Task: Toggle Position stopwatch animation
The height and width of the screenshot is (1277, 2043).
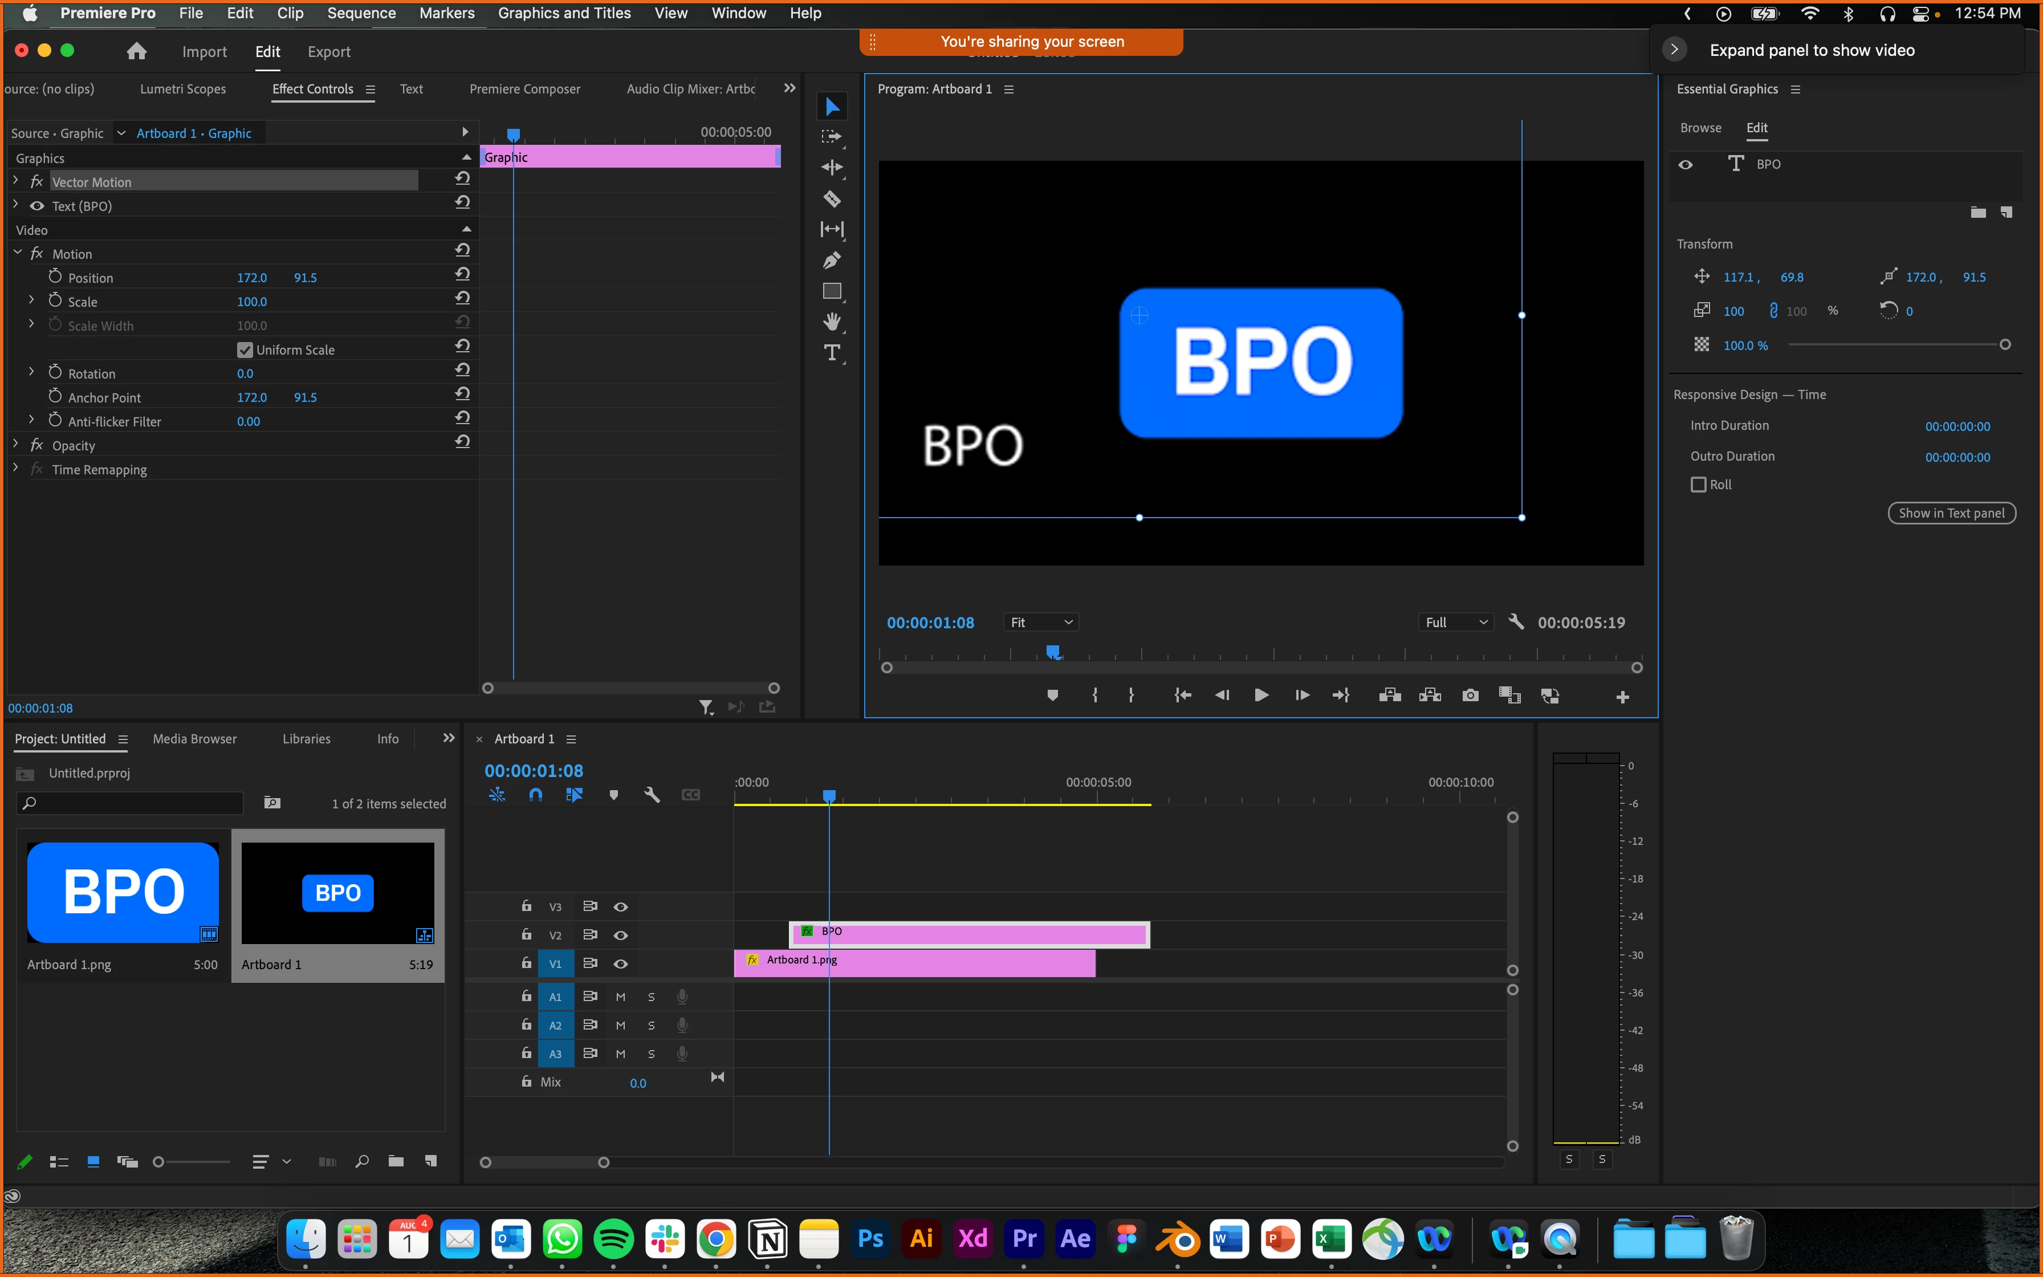Action: (x=55, y=277)
